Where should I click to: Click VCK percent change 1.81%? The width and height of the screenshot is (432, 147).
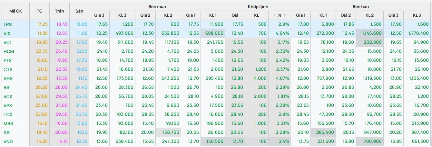coord(283,96)
